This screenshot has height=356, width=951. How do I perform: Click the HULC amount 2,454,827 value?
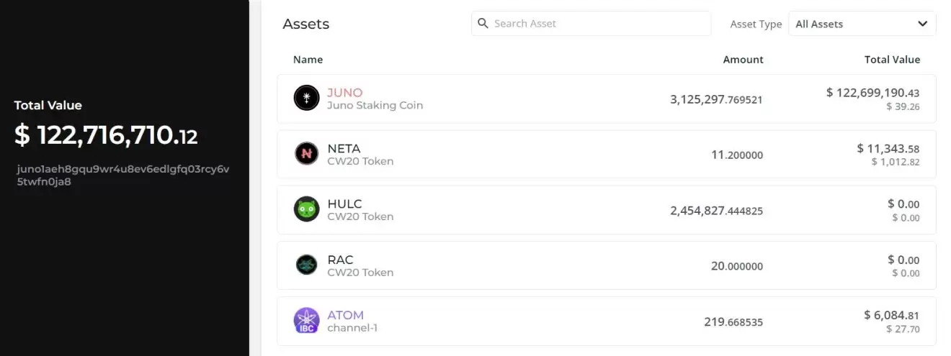716,211
